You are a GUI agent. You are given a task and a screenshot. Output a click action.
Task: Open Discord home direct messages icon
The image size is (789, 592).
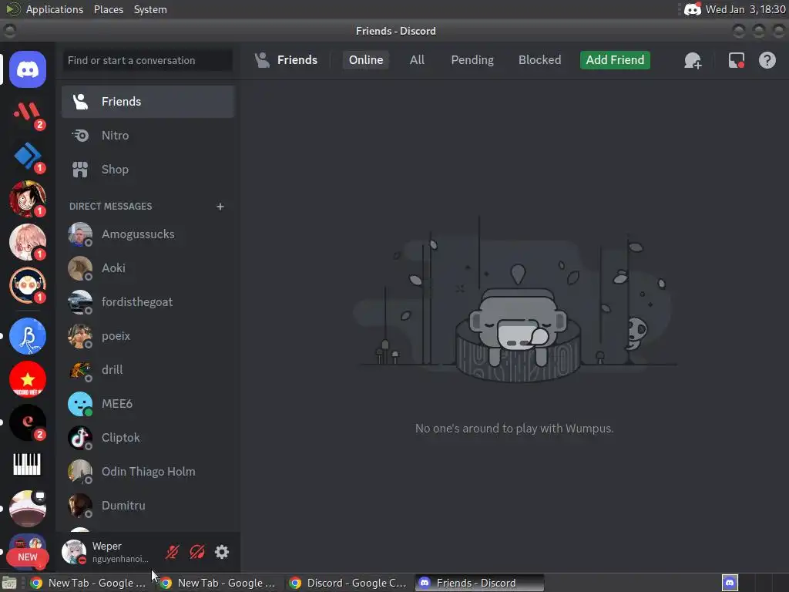point(28,69)
